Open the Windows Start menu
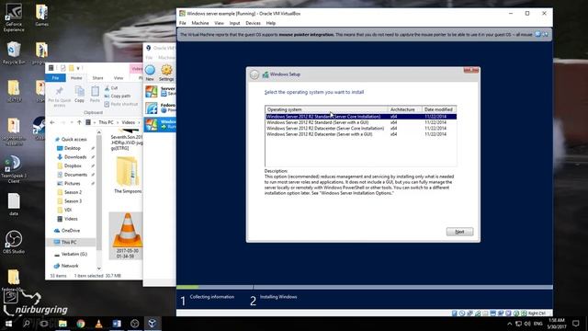The width and height of the screenshot is (588, 331). click(x=8, y=324)
